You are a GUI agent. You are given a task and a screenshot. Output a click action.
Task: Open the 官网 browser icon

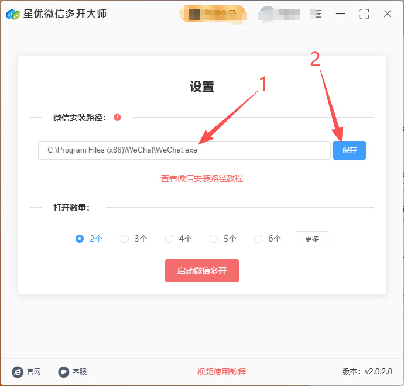[x=18, y=372]
